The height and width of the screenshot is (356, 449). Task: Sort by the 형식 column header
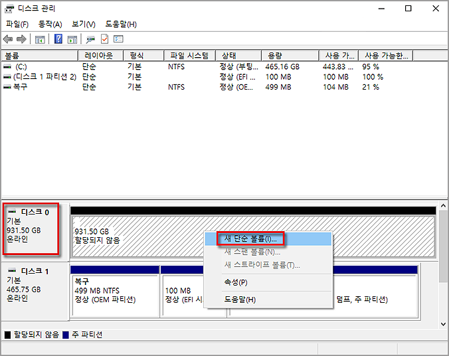click(x=143, y=56)
